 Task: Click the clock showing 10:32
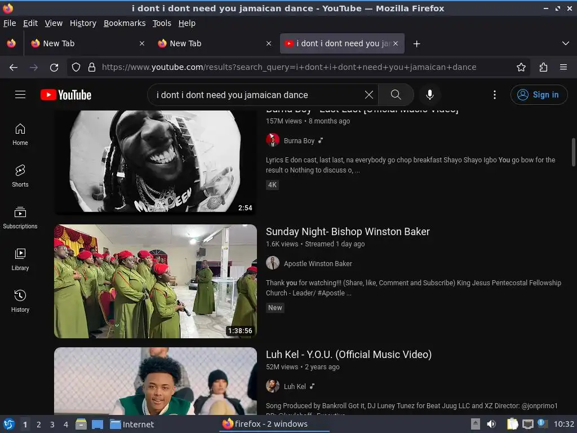[x=563, y=424]
